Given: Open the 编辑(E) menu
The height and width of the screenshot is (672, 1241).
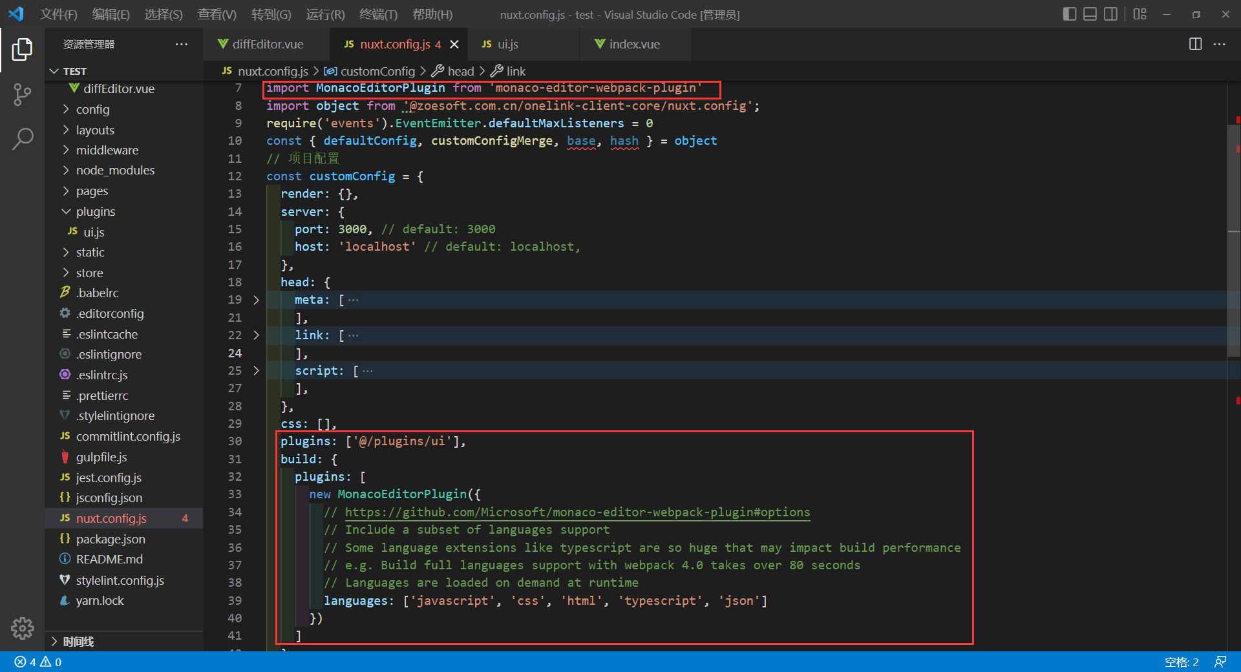Looking at the screenshot, I should pos(111,14).
